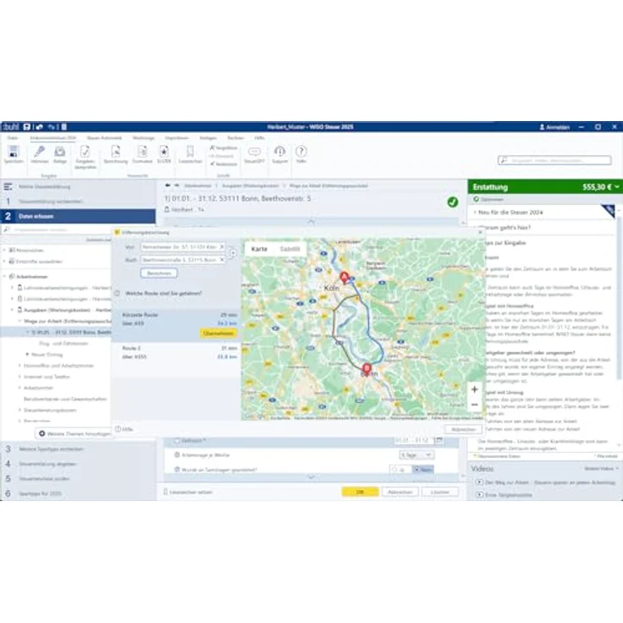Viewport: 623px width, 623px height.
Task: Open the Arbeitstage je Woche dropdown
Action: coord(416,455)
